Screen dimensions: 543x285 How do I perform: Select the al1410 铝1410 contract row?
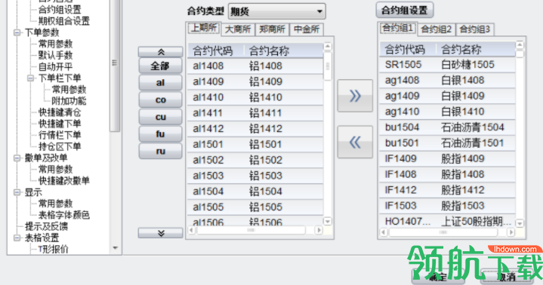click(x=255, y=97)
